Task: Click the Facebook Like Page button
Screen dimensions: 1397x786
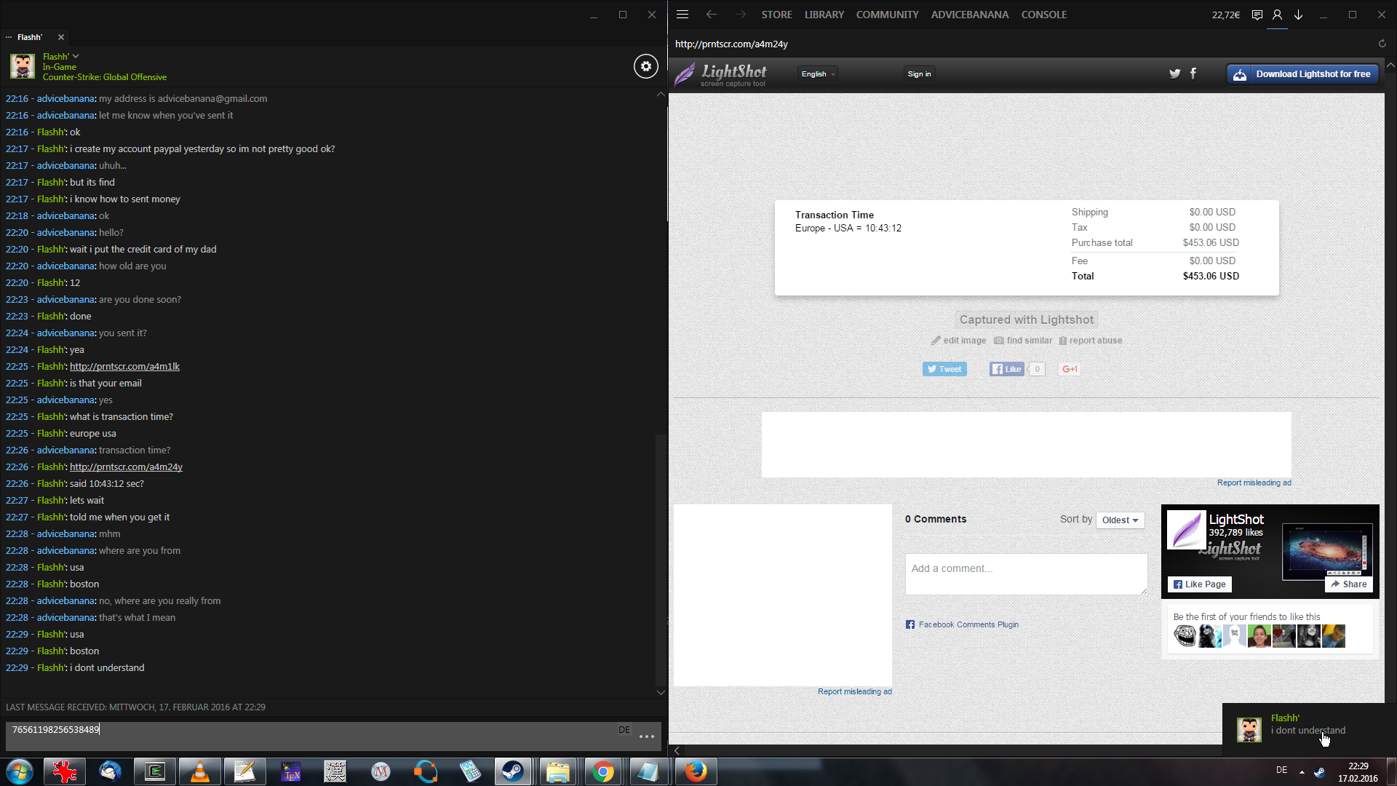Action: point(1199,584)
